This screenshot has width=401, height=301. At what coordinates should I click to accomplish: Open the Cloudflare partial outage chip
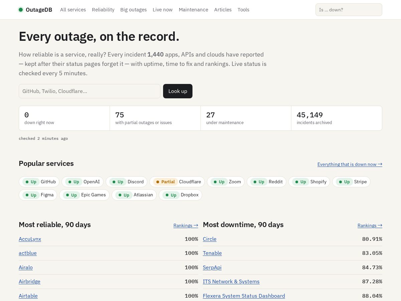(177, 182)
